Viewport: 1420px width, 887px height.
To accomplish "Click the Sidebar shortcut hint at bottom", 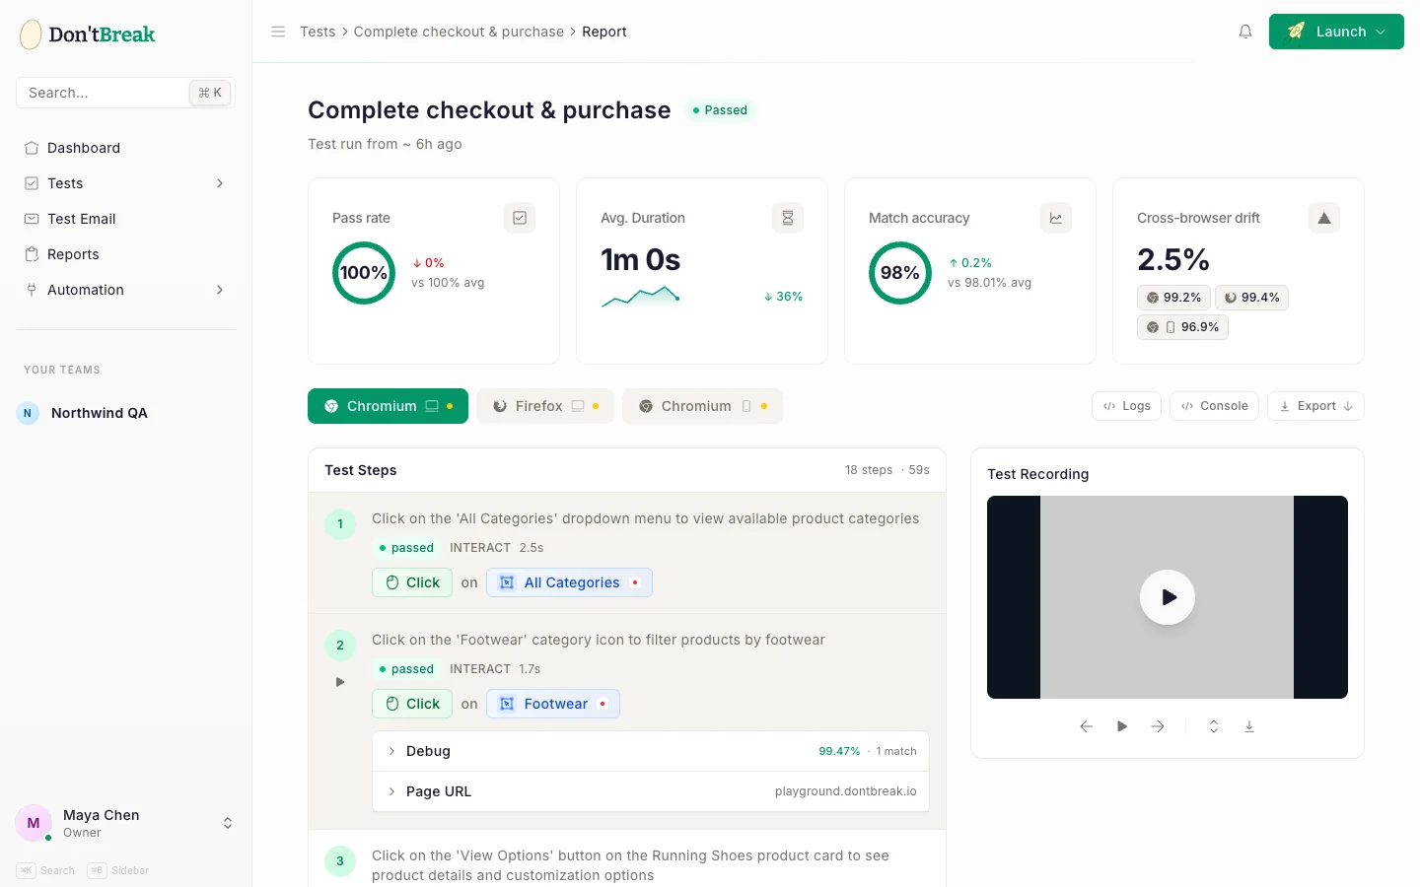I will (118, 870).
